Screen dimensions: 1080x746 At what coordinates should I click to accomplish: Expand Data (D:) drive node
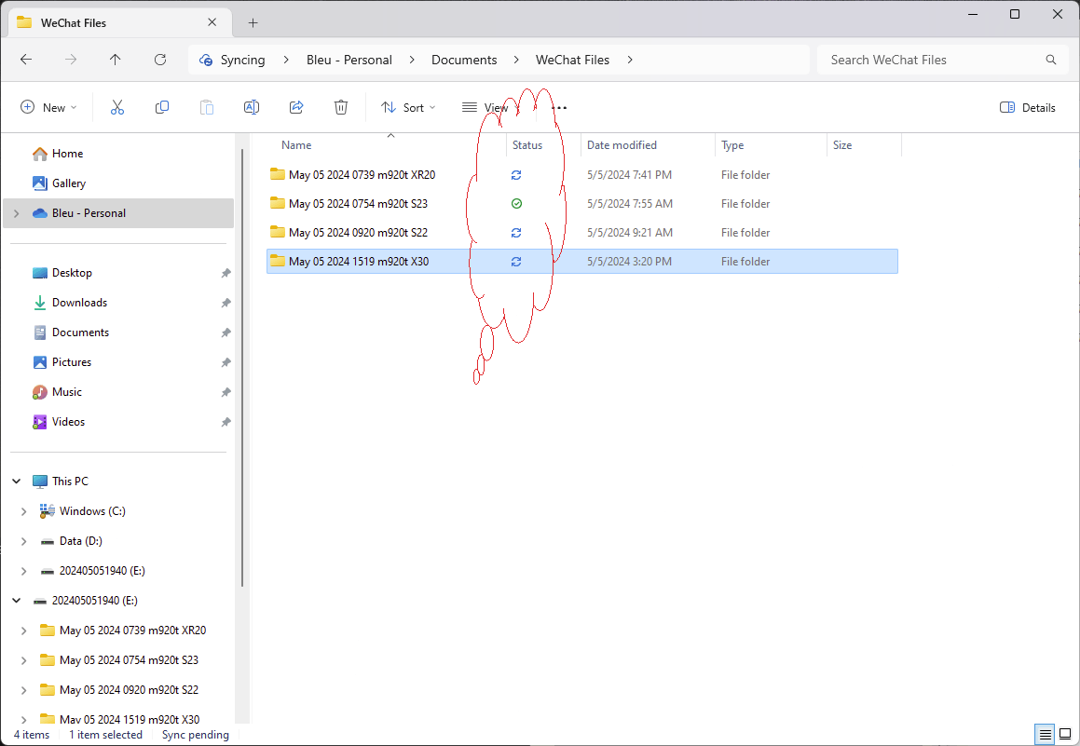coord(24,541)
